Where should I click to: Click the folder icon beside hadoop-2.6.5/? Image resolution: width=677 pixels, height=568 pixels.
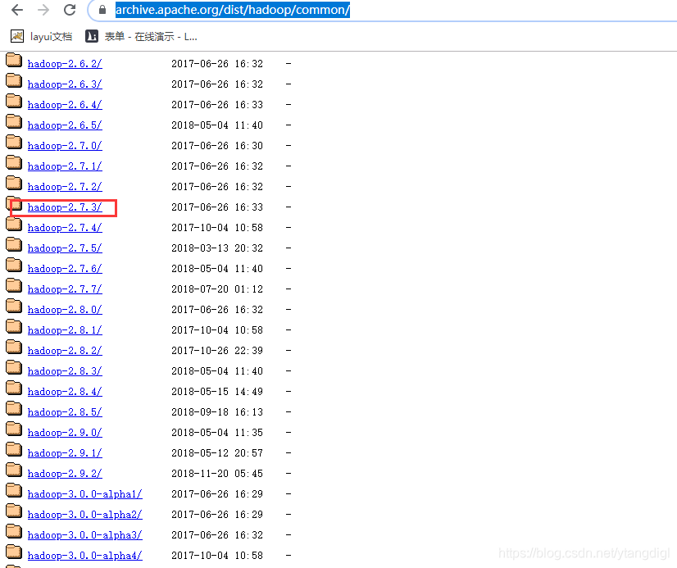point(14,121)
